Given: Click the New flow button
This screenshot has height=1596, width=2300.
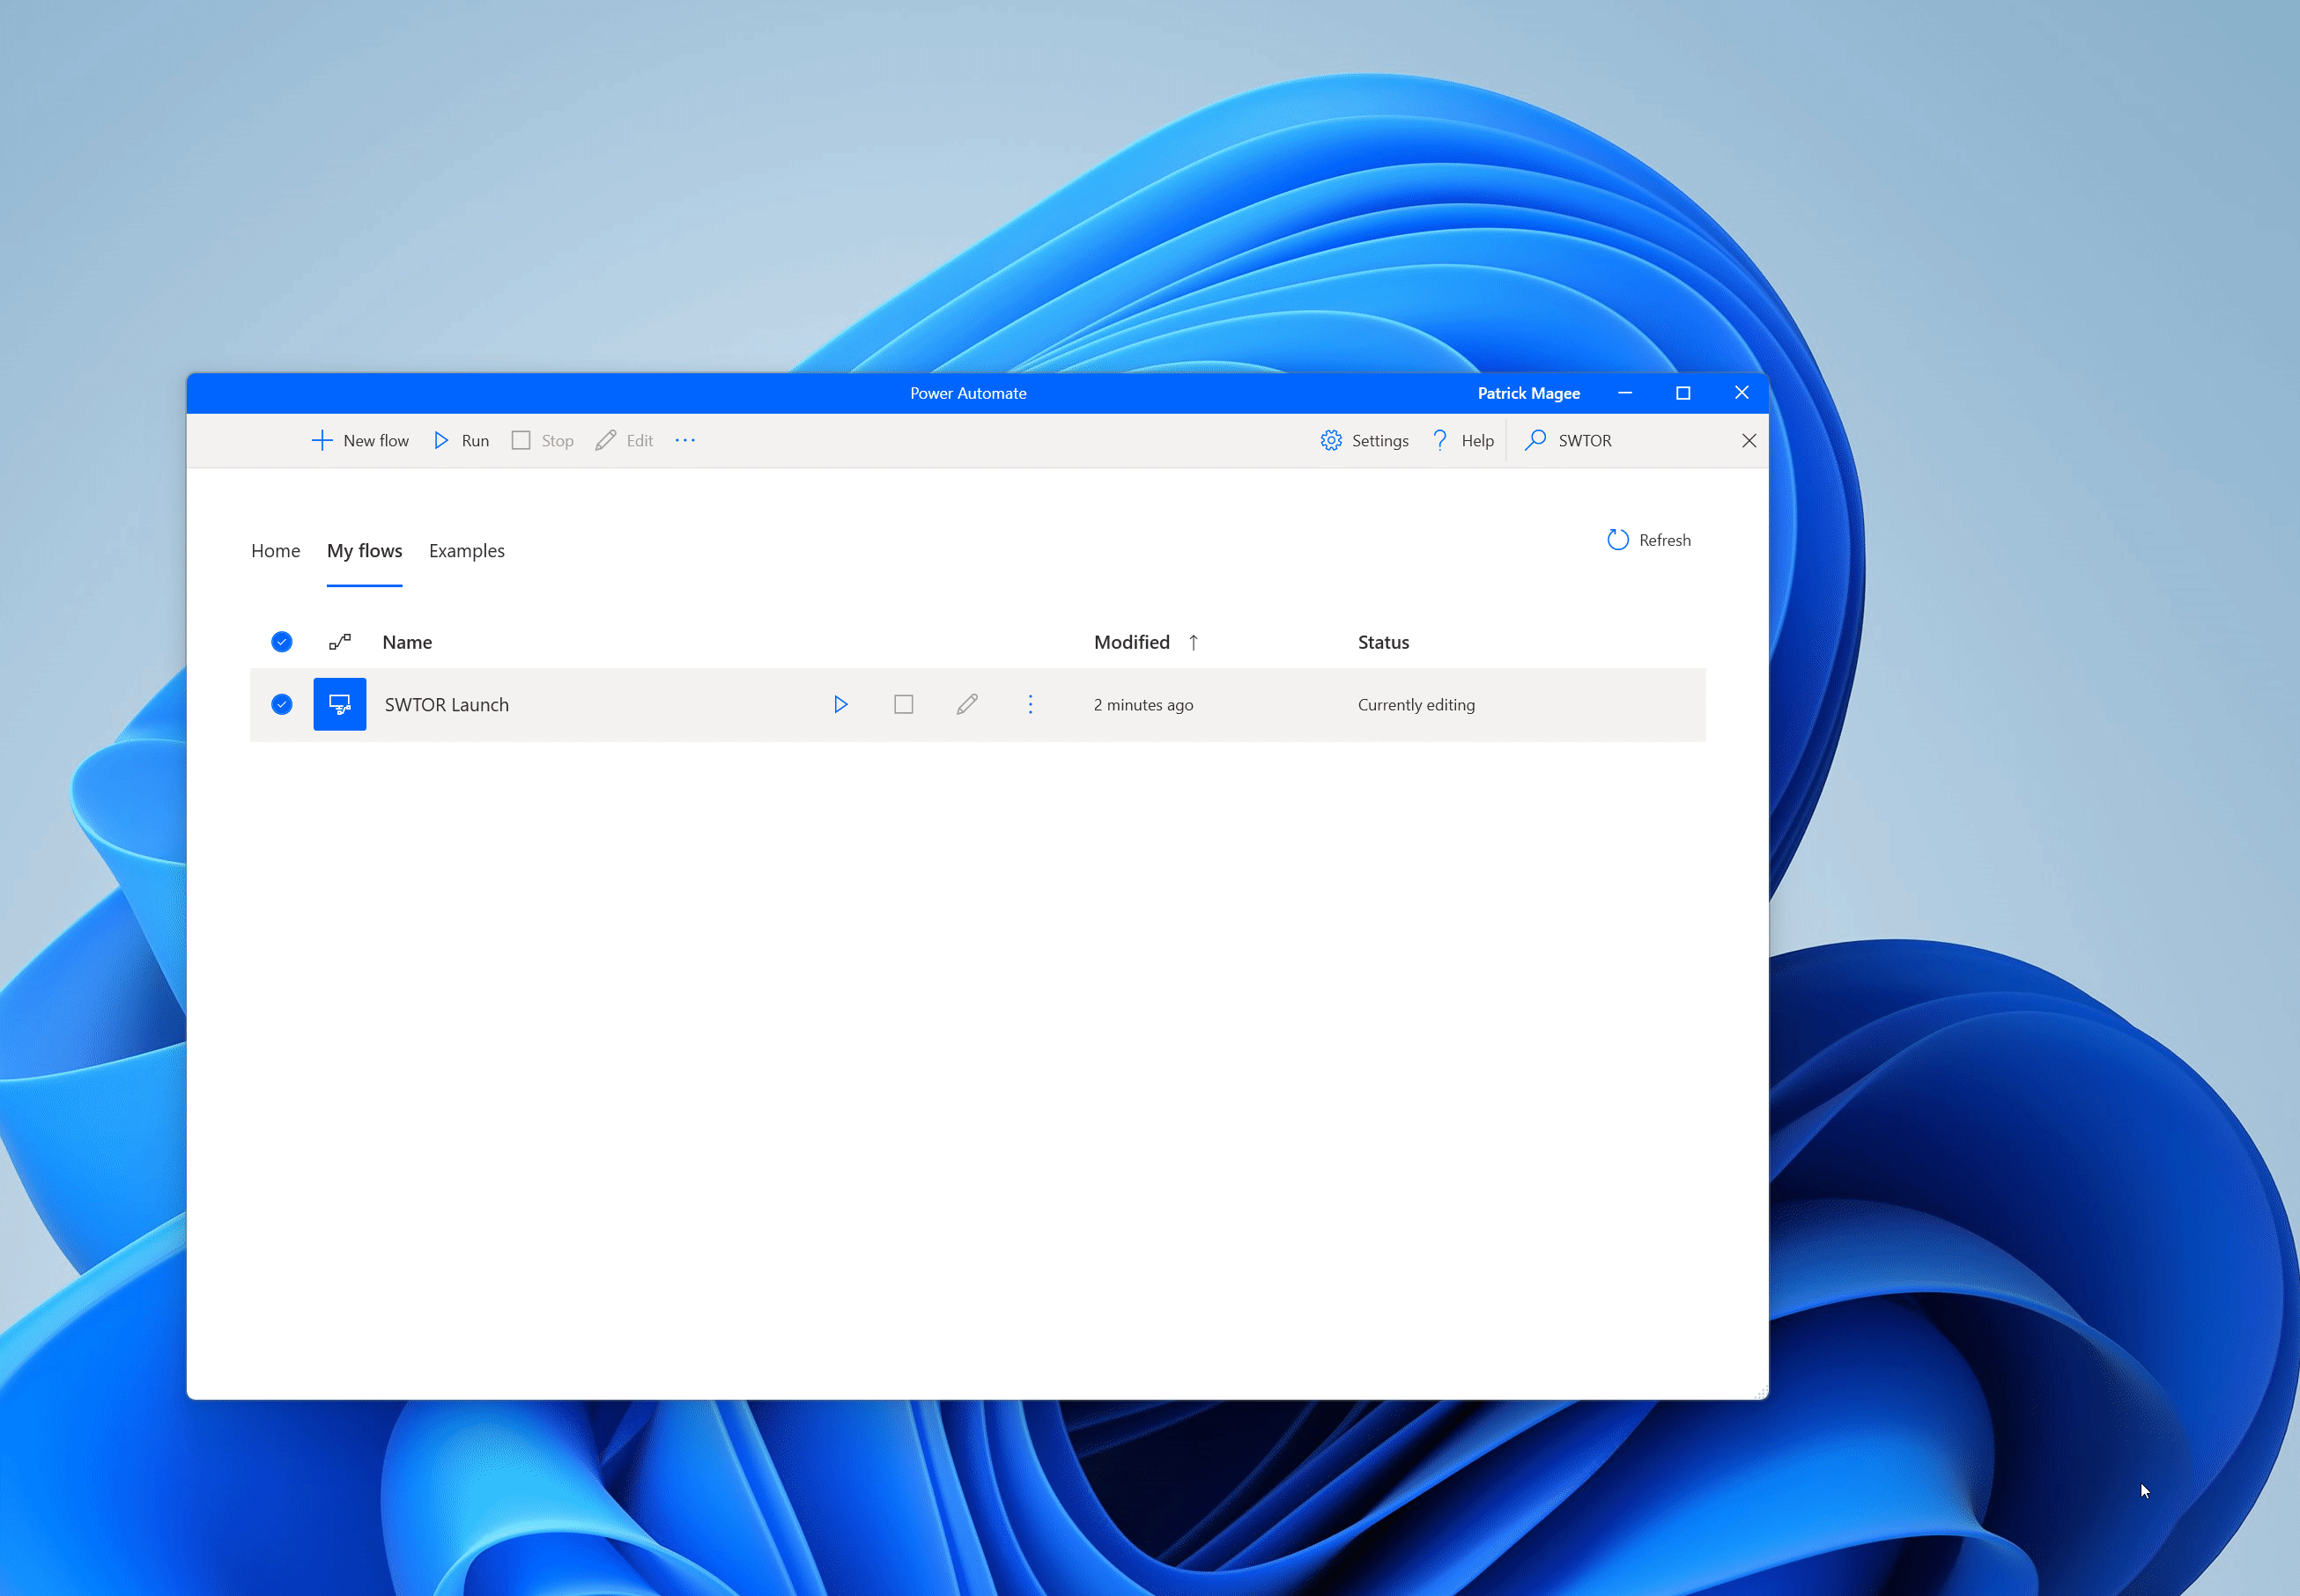Looking at the screenshot, I should [x=360, y=441].
